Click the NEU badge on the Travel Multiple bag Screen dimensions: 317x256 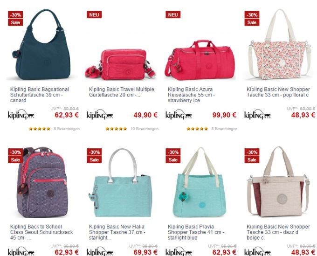[x=94, y=15]
